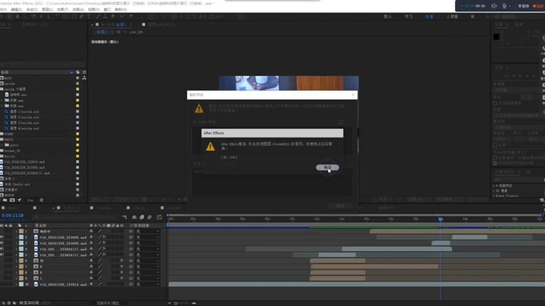Select the Hand tool in toolbar
Image resolution: width=545 pixels, height=306 pixels.
(17, 17)
